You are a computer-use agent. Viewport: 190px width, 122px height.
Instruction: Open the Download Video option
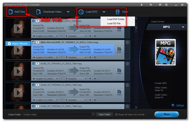point(49,12)
